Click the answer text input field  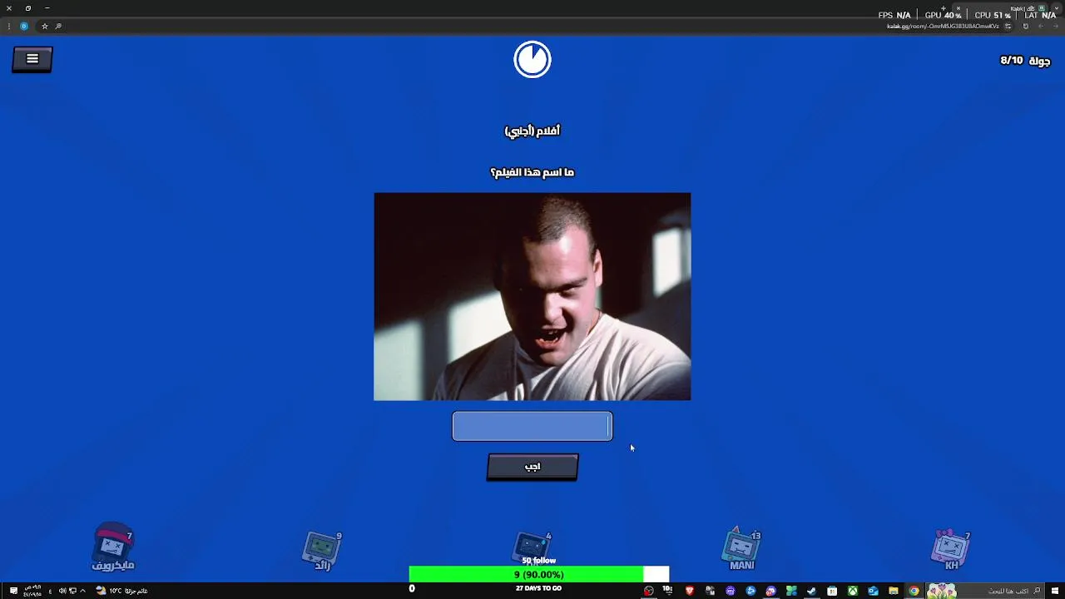coord(532,427)
